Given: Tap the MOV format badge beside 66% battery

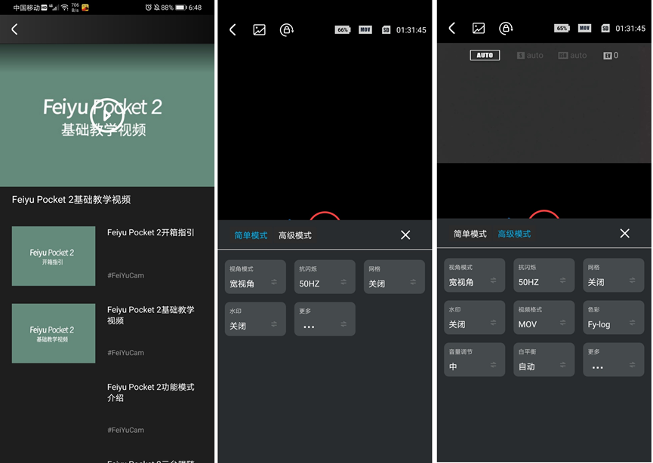Looking at the screenshot, I should point(365,29).
